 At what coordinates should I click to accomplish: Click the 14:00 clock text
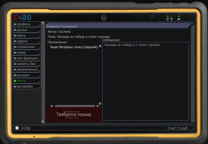[26, 128]
